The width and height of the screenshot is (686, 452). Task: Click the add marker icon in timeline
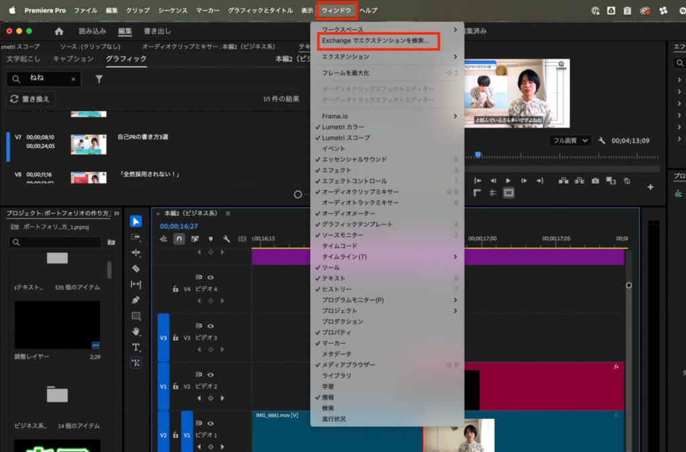(x=210, y=239)
